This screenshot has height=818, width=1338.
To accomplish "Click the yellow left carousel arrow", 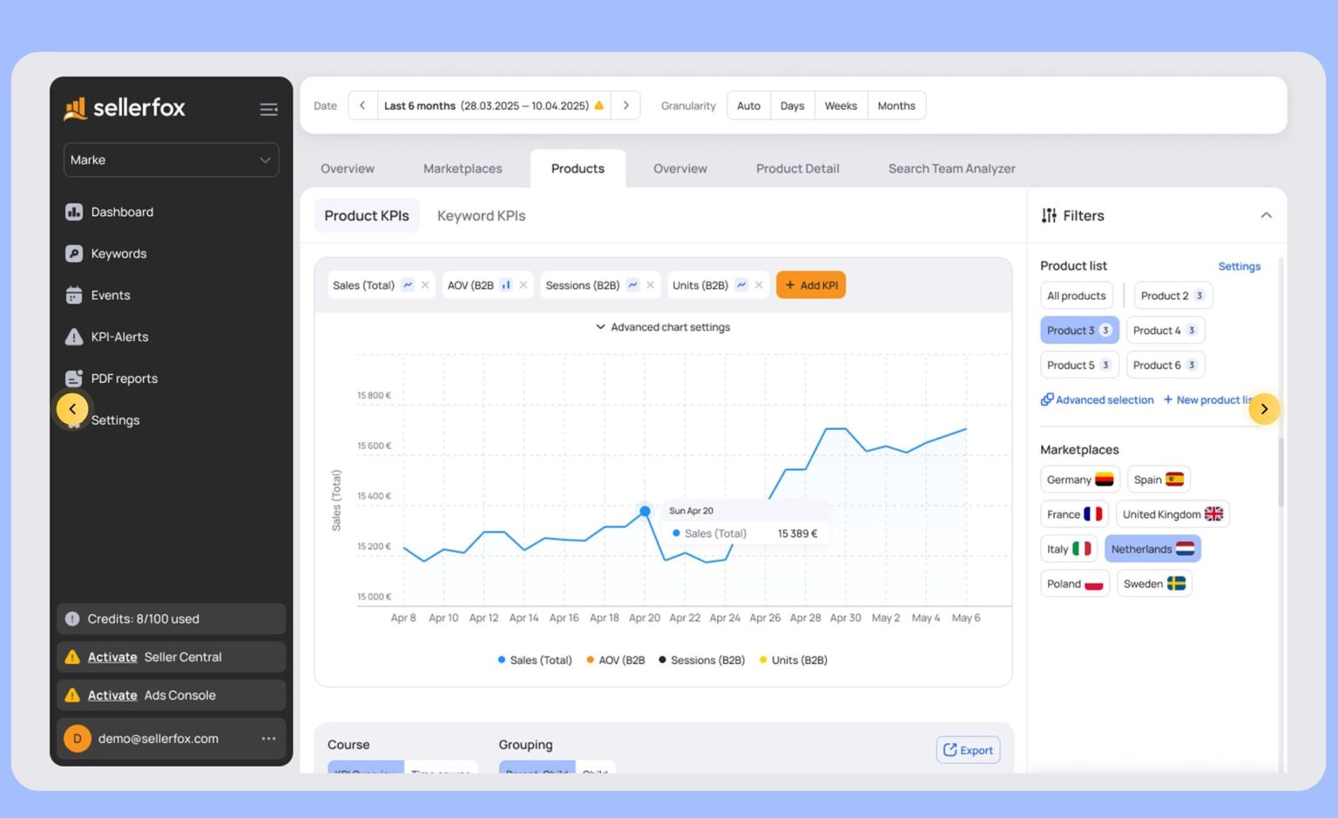I will 72,408.
